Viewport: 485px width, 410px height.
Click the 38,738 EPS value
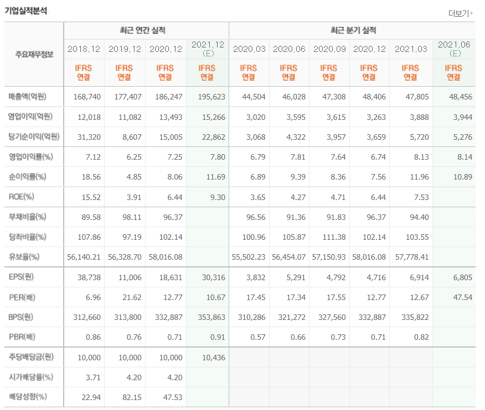tap(89, 277)
